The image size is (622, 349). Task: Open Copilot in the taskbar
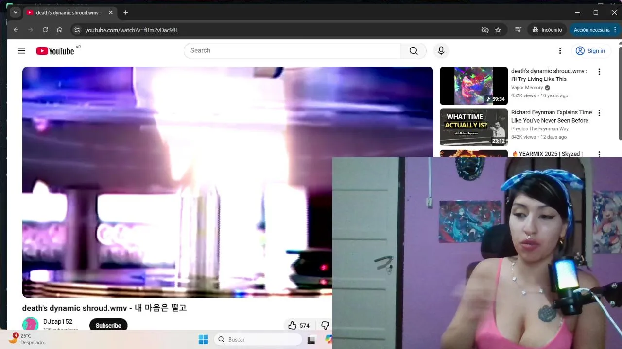click(x=328, y=340)
